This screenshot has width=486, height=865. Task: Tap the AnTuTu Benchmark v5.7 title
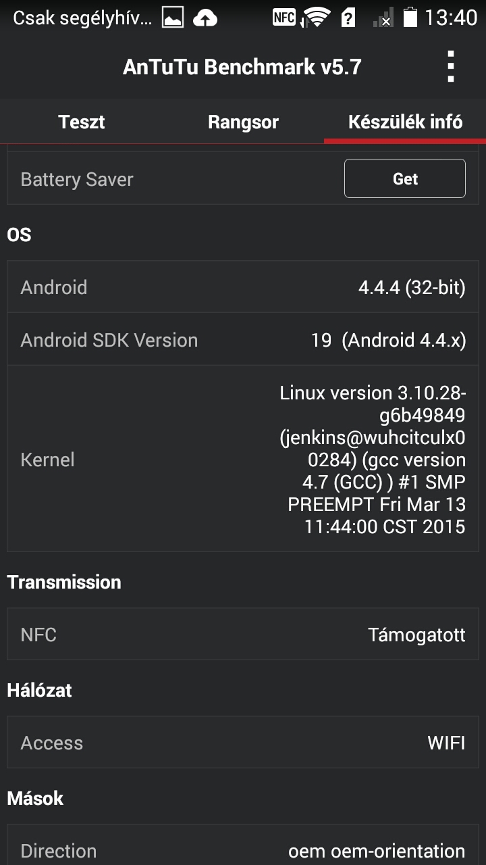point(242,66)
